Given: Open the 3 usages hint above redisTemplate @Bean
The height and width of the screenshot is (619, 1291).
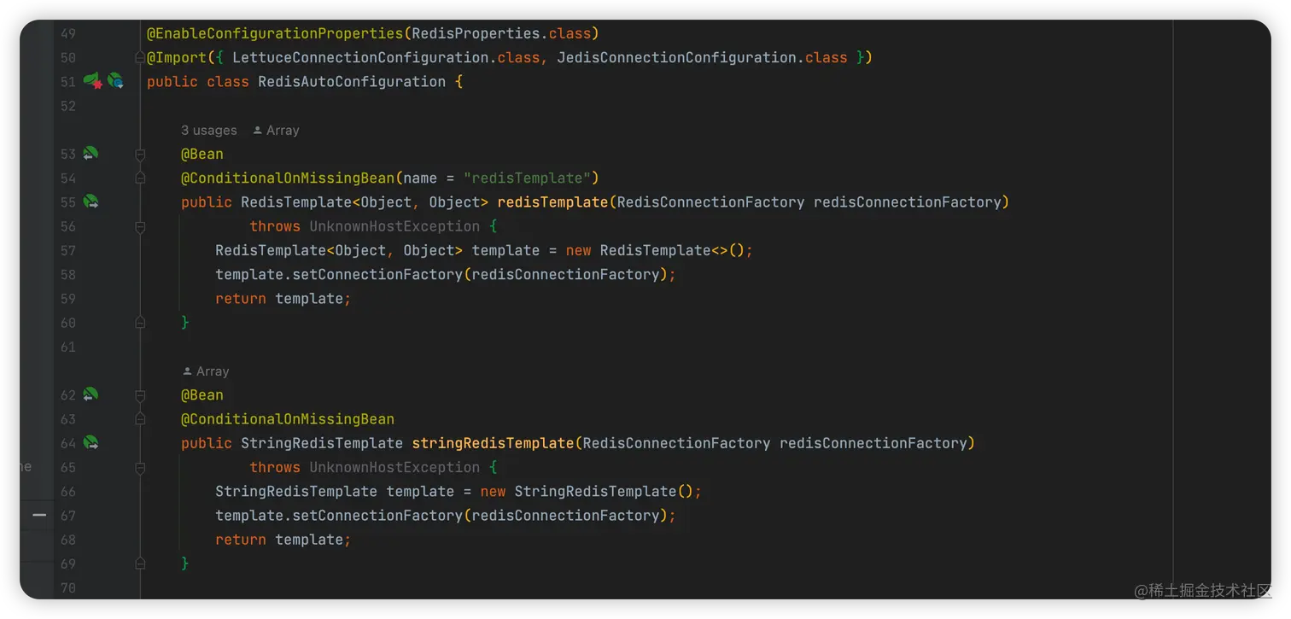Looking at the screenshot, I should point(208,130).
